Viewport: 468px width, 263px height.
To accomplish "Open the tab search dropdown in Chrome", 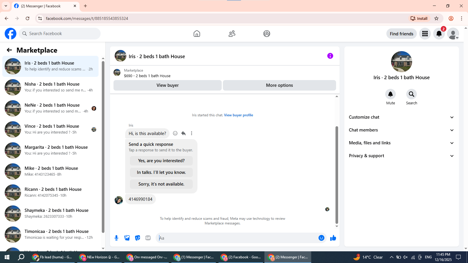I will pyautogui.click(x=6, y=6).
